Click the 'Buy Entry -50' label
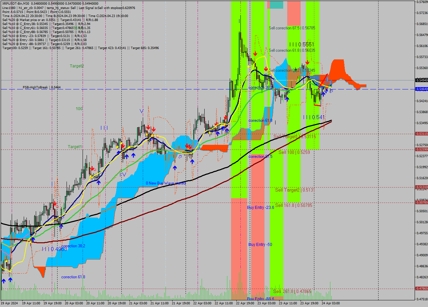This screenshot has width=428, height=307. coord(260,245)
